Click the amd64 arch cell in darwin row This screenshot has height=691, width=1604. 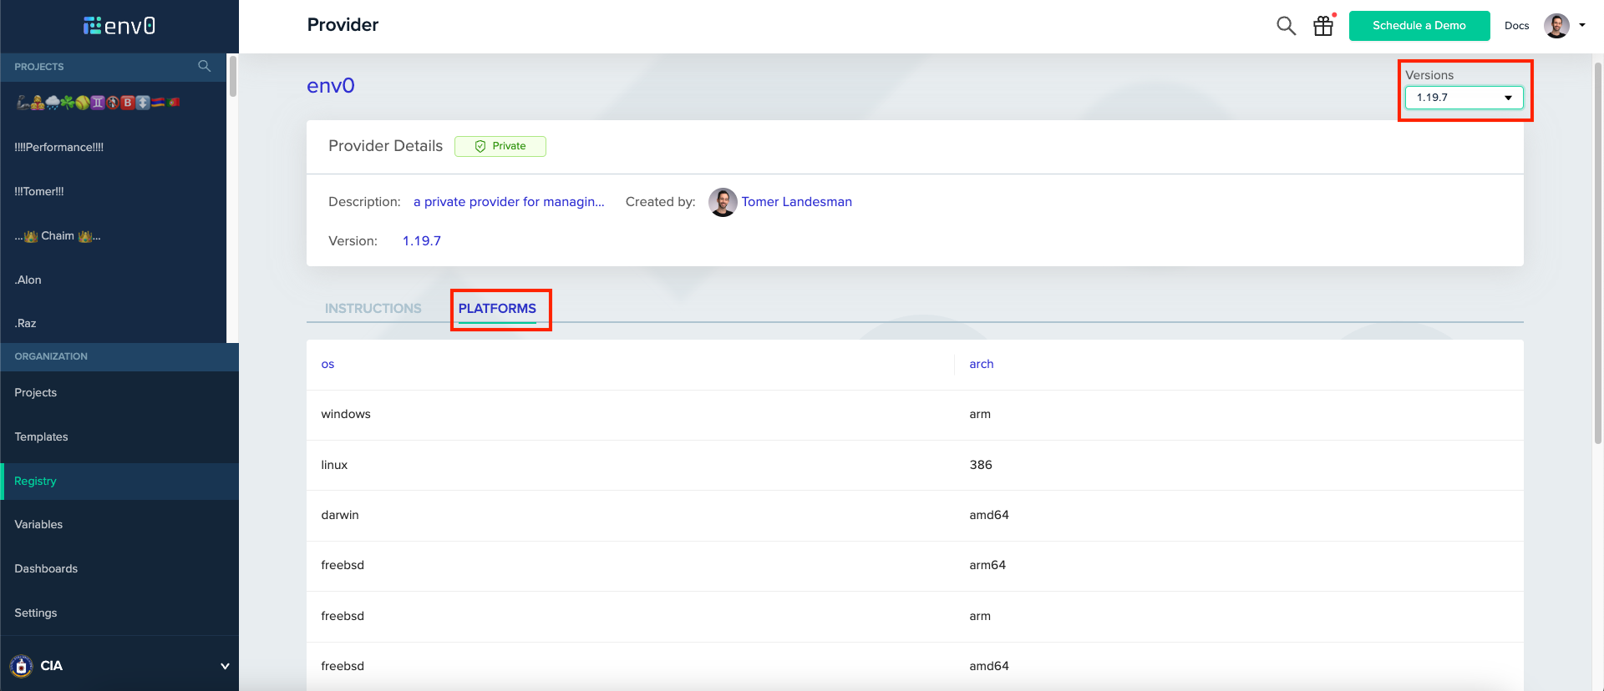pyautogui.click(x=989, y=516)
